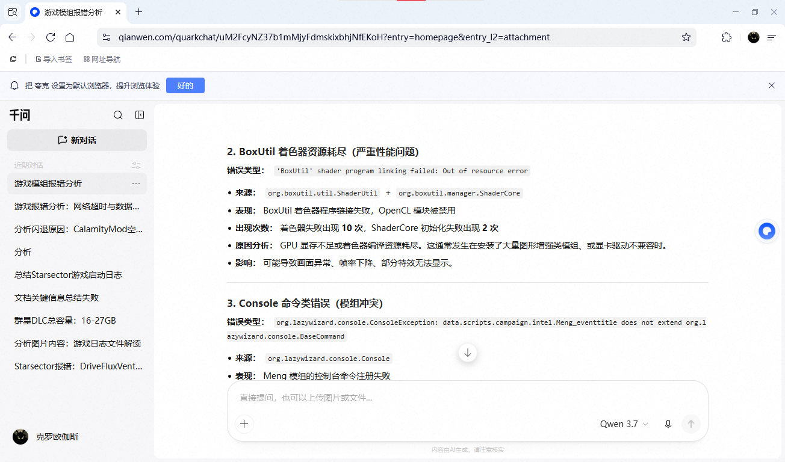Image resolution: width=785 pixels, height=462 pixels.
Task: Confirm default browser with 好的 button
Action: [185, 85]
